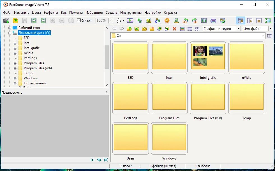Expand the nVidia folder node
The height and width of the screenshot is (171, 275).
tap(15, 53)
